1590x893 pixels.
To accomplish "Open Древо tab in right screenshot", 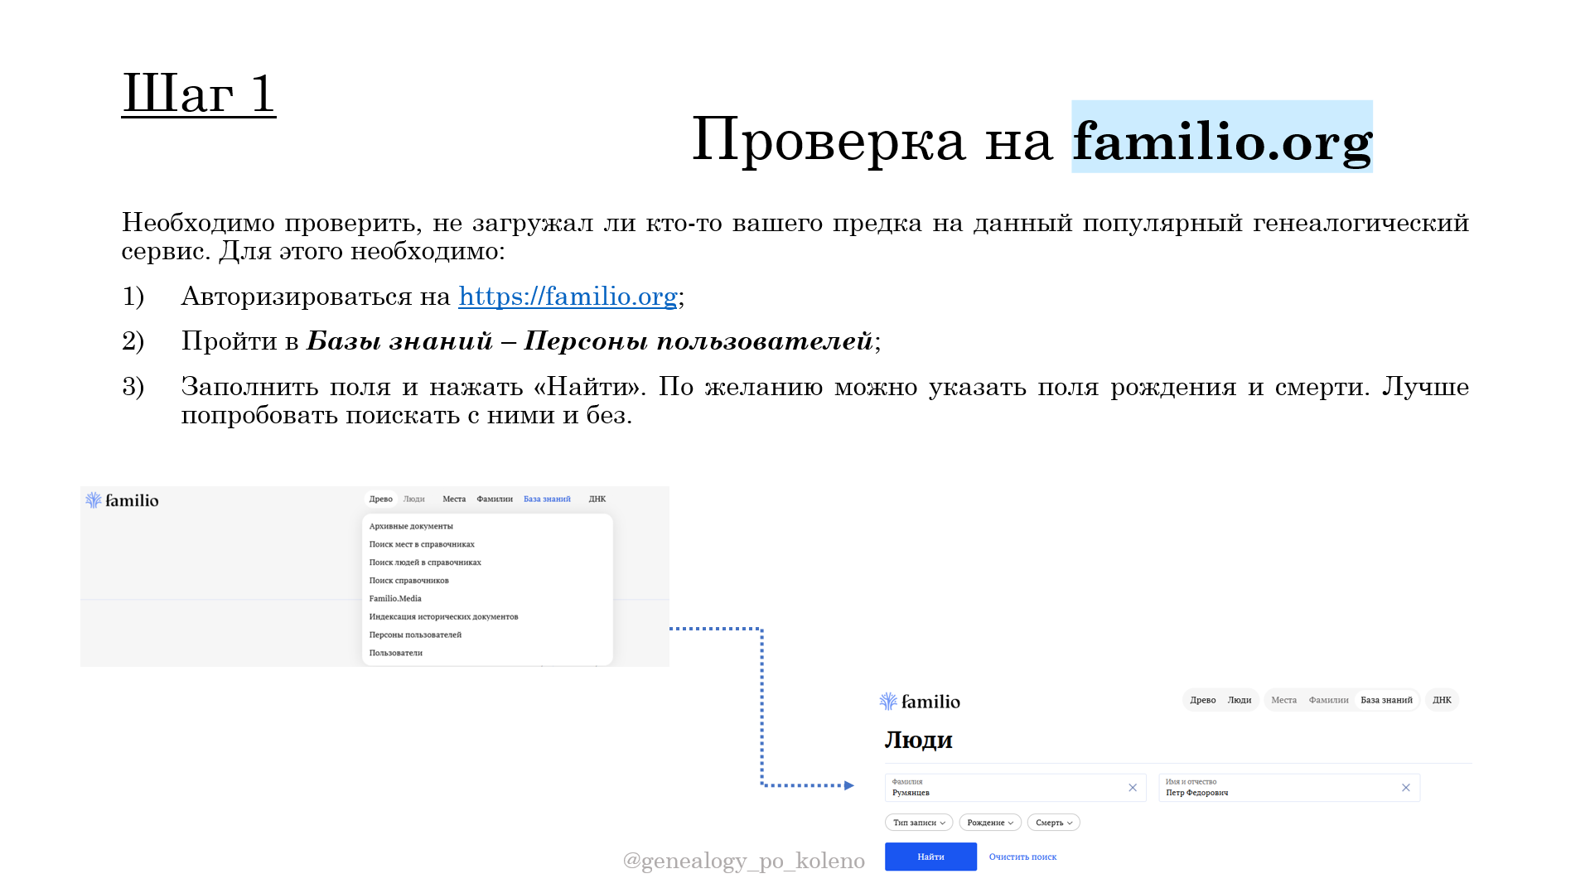I will (x=1203, y=700).
